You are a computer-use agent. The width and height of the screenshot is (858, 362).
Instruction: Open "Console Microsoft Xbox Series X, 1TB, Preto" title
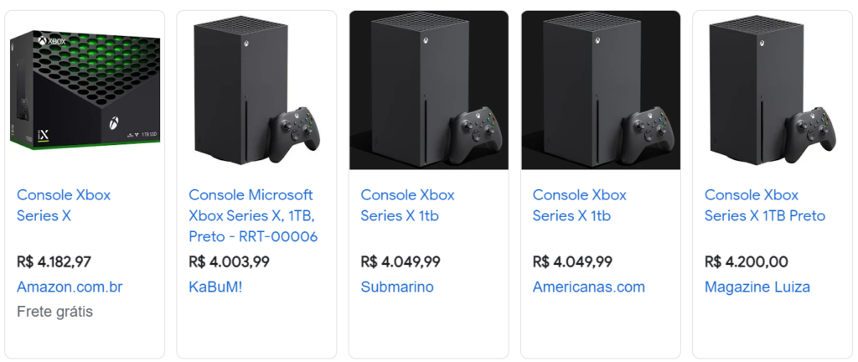[x=253, y=215]
